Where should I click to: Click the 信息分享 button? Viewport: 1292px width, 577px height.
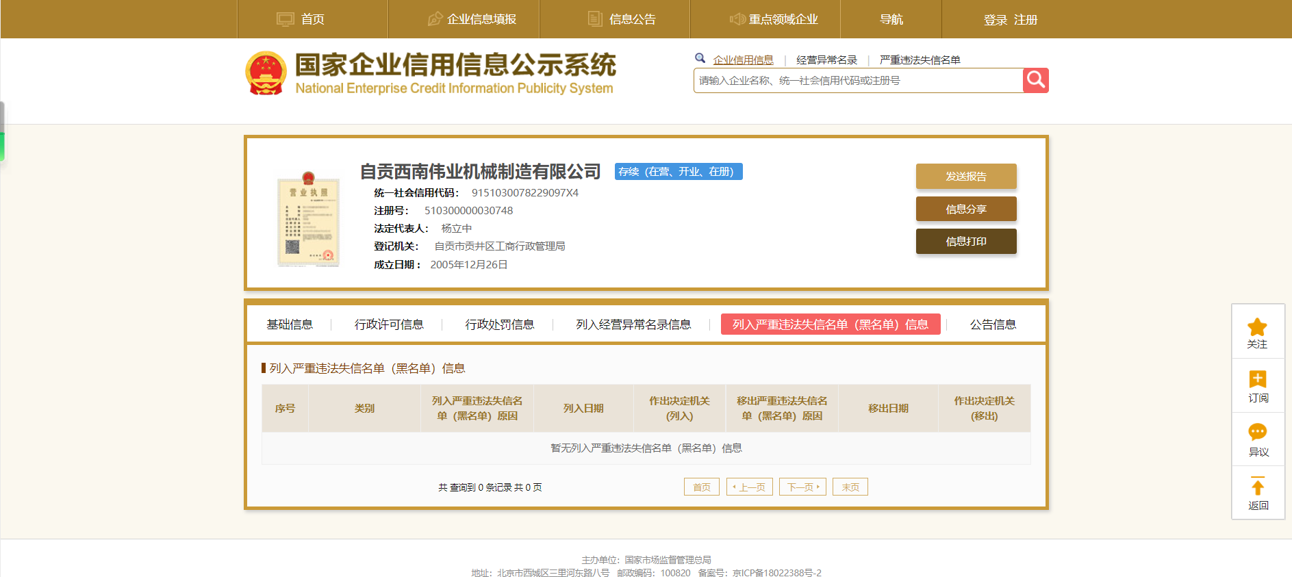[x=966, y=209]
